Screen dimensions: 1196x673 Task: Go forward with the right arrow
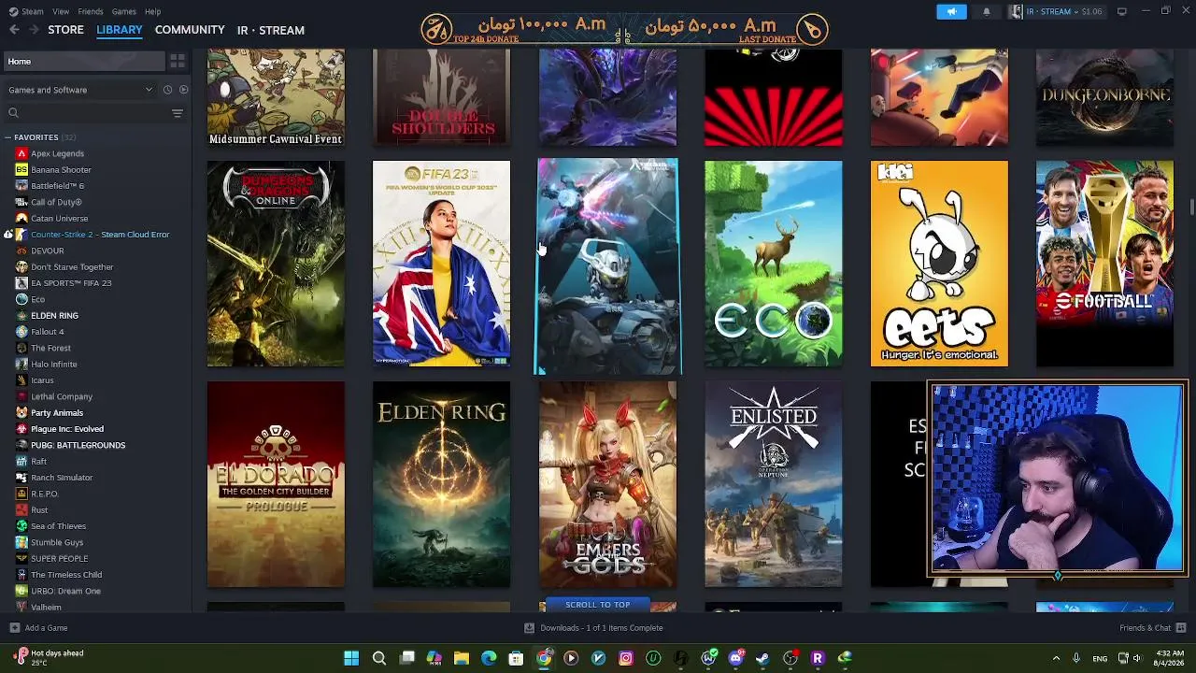click(36, 30)
